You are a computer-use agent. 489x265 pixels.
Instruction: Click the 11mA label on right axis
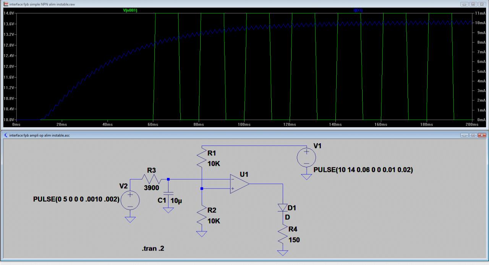[x=480, y=13]
